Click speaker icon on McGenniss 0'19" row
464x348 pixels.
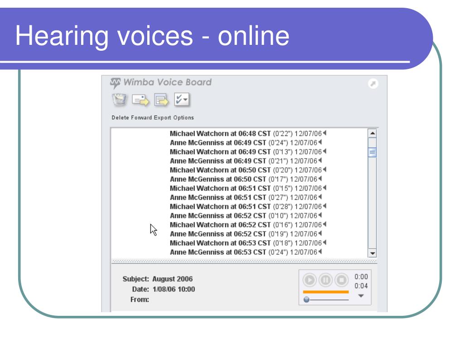click(320, 233)
